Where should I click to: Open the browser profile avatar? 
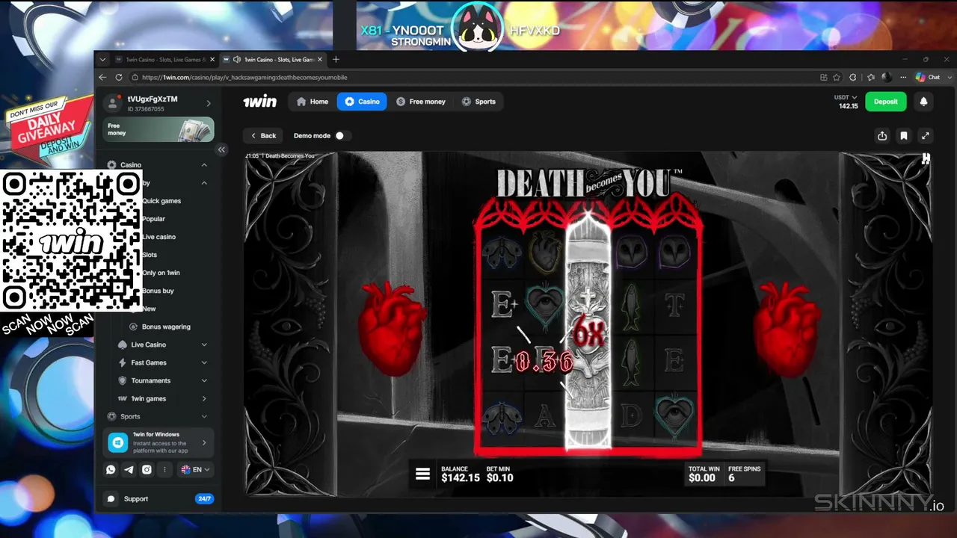pos(887,77)
